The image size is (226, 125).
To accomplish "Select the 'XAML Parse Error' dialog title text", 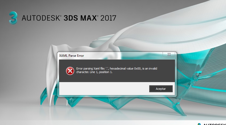I will 71,56.
